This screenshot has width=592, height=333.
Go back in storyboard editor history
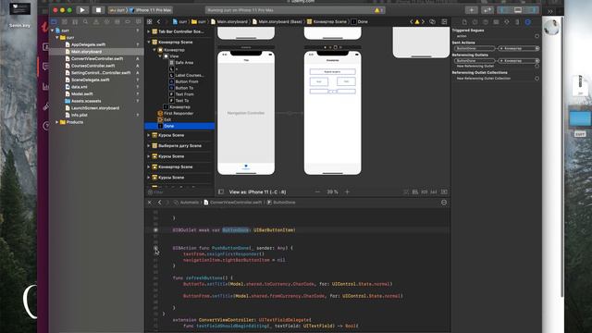pos(158,22)
